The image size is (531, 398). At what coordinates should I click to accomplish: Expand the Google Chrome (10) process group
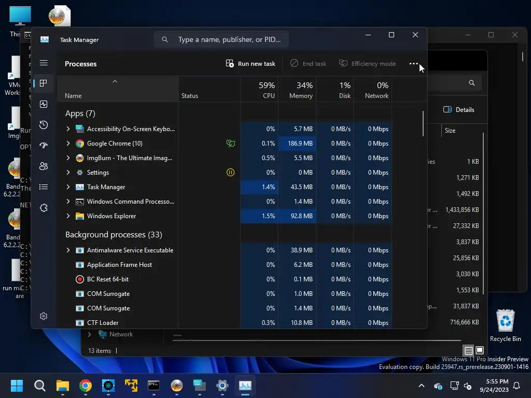coord(68,144)
